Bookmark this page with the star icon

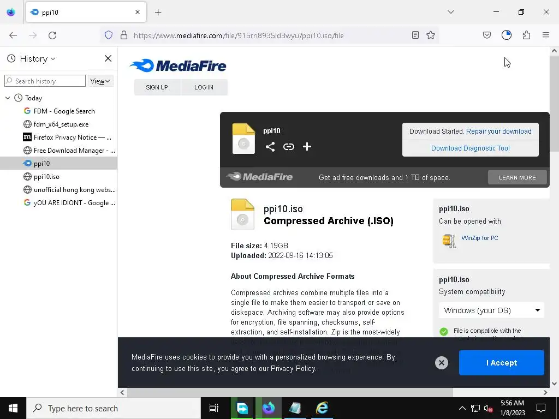[x=431, y=35]
